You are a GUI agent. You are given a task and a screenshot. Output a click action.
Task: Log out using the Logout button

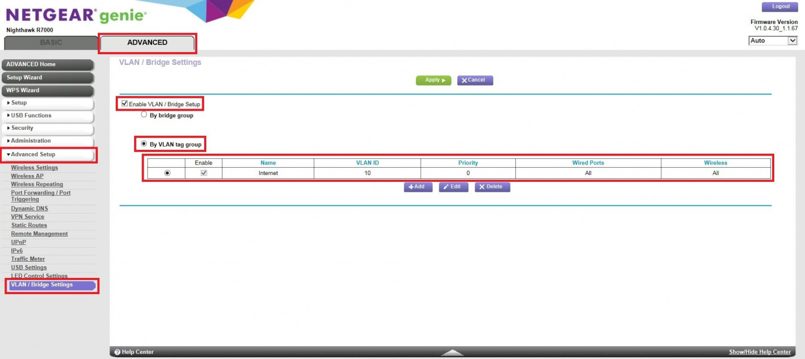[x=780, y=7]
